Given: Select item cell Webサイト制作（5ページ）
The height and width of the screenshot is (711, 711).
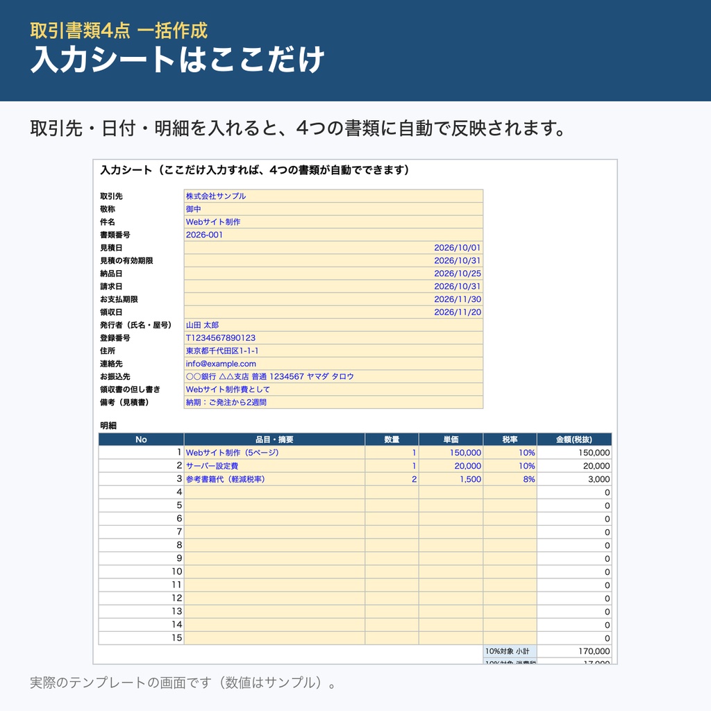Looking at the screenshot, I should pos(274,453).
